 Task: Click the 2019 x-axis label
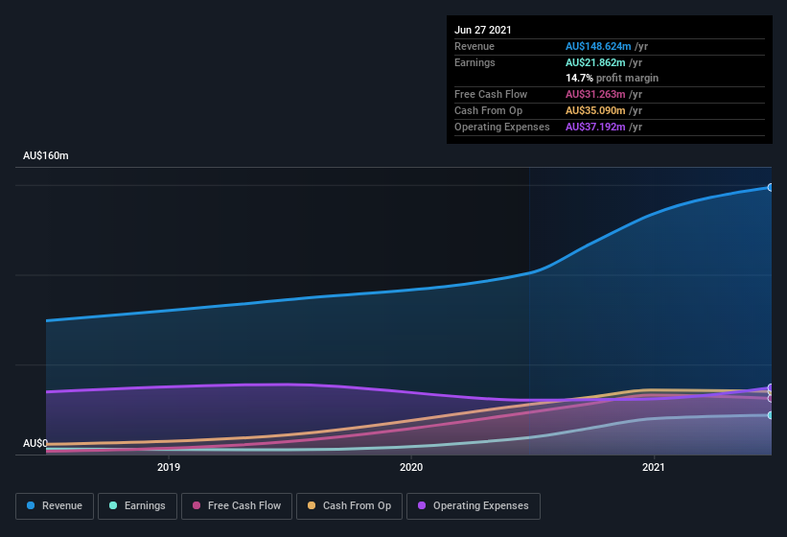[x=169, y=467]
